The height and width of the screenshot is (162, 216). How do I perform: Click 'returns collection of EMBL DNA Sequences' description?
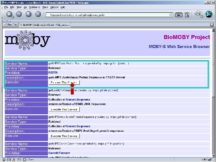click(x=77, y=104)
